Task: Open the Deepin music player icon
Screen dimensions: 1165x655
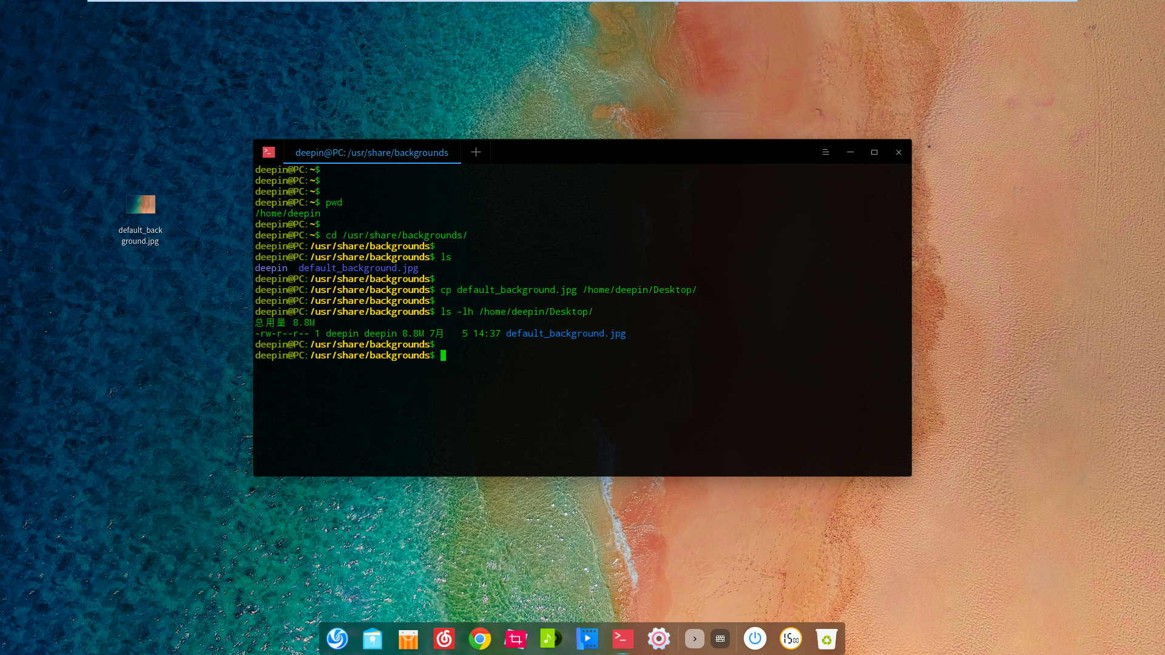Action: [x=551, y=639]
